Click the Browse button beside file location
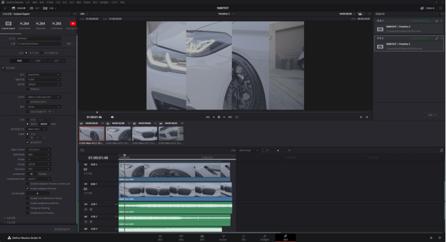Image resolution: width=446 pixels, height=242 pixels. [69, 44]
